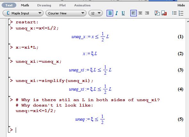
Task: Select center text alignment icon
Action: click(x=140, y=13)
